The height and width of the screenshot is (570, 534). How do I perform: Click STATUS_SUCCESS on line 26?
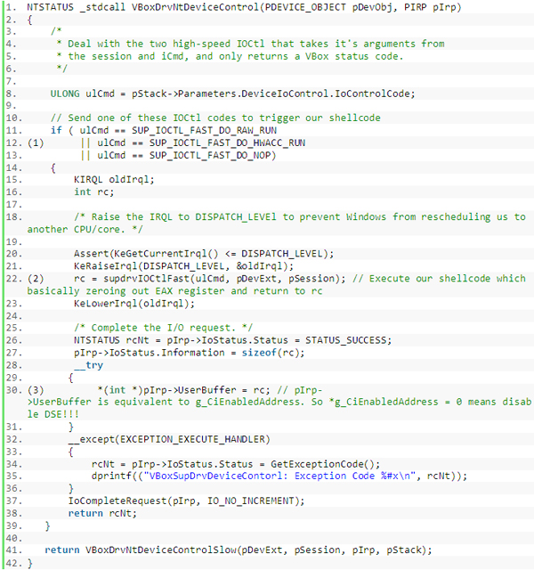tap(346, 340)
